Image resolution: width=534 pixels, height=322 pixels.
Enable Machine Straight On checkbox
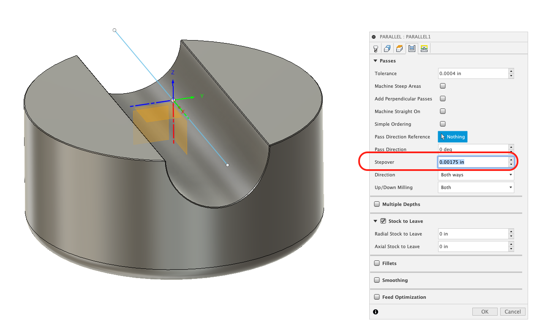click(443, 111)
